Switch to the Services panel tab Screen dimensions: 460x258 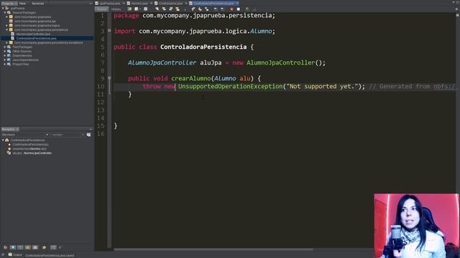[38, 3]
